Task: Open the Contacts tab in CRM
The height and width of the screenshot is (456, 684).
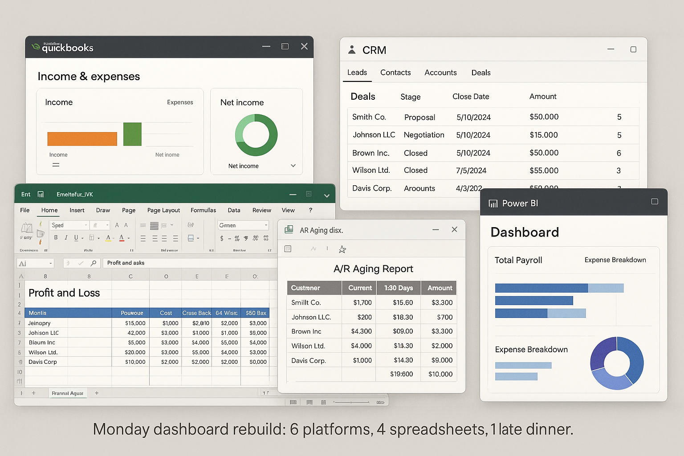Action: coord(395,73)
